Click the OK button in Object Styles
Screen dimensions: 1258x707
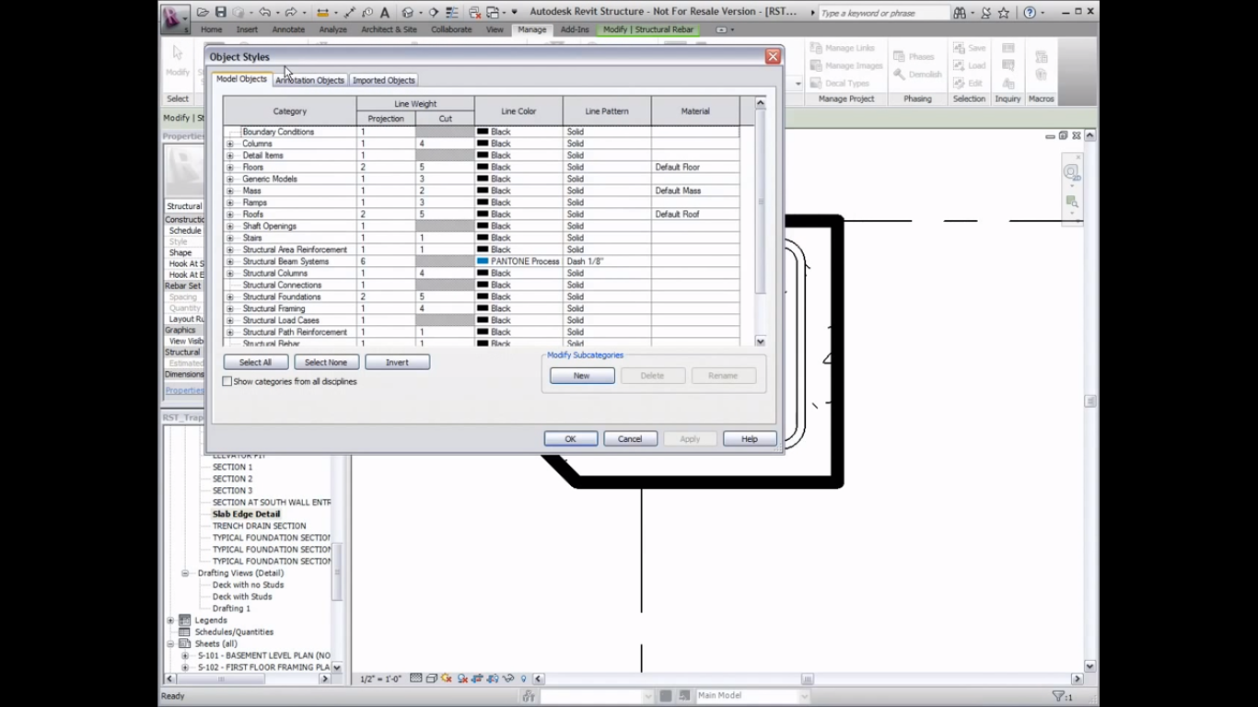point(571,439)
